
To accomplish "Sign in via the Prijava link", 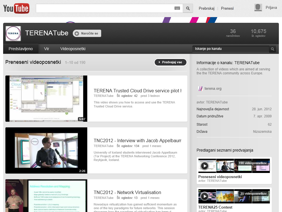I will [x=271, y=7].
